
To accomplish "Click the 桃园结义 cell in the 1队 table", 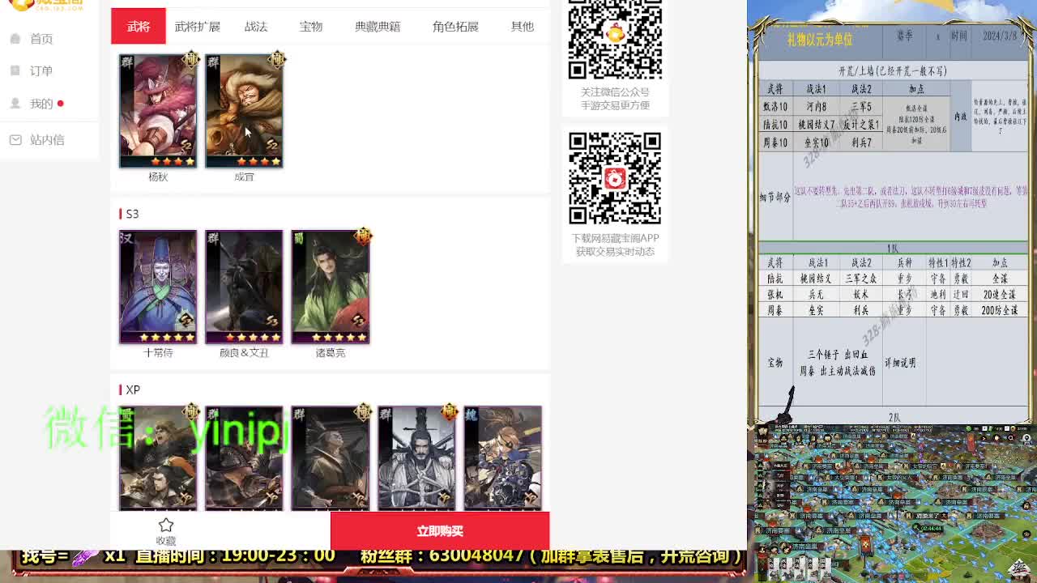I will coord(817,279).
